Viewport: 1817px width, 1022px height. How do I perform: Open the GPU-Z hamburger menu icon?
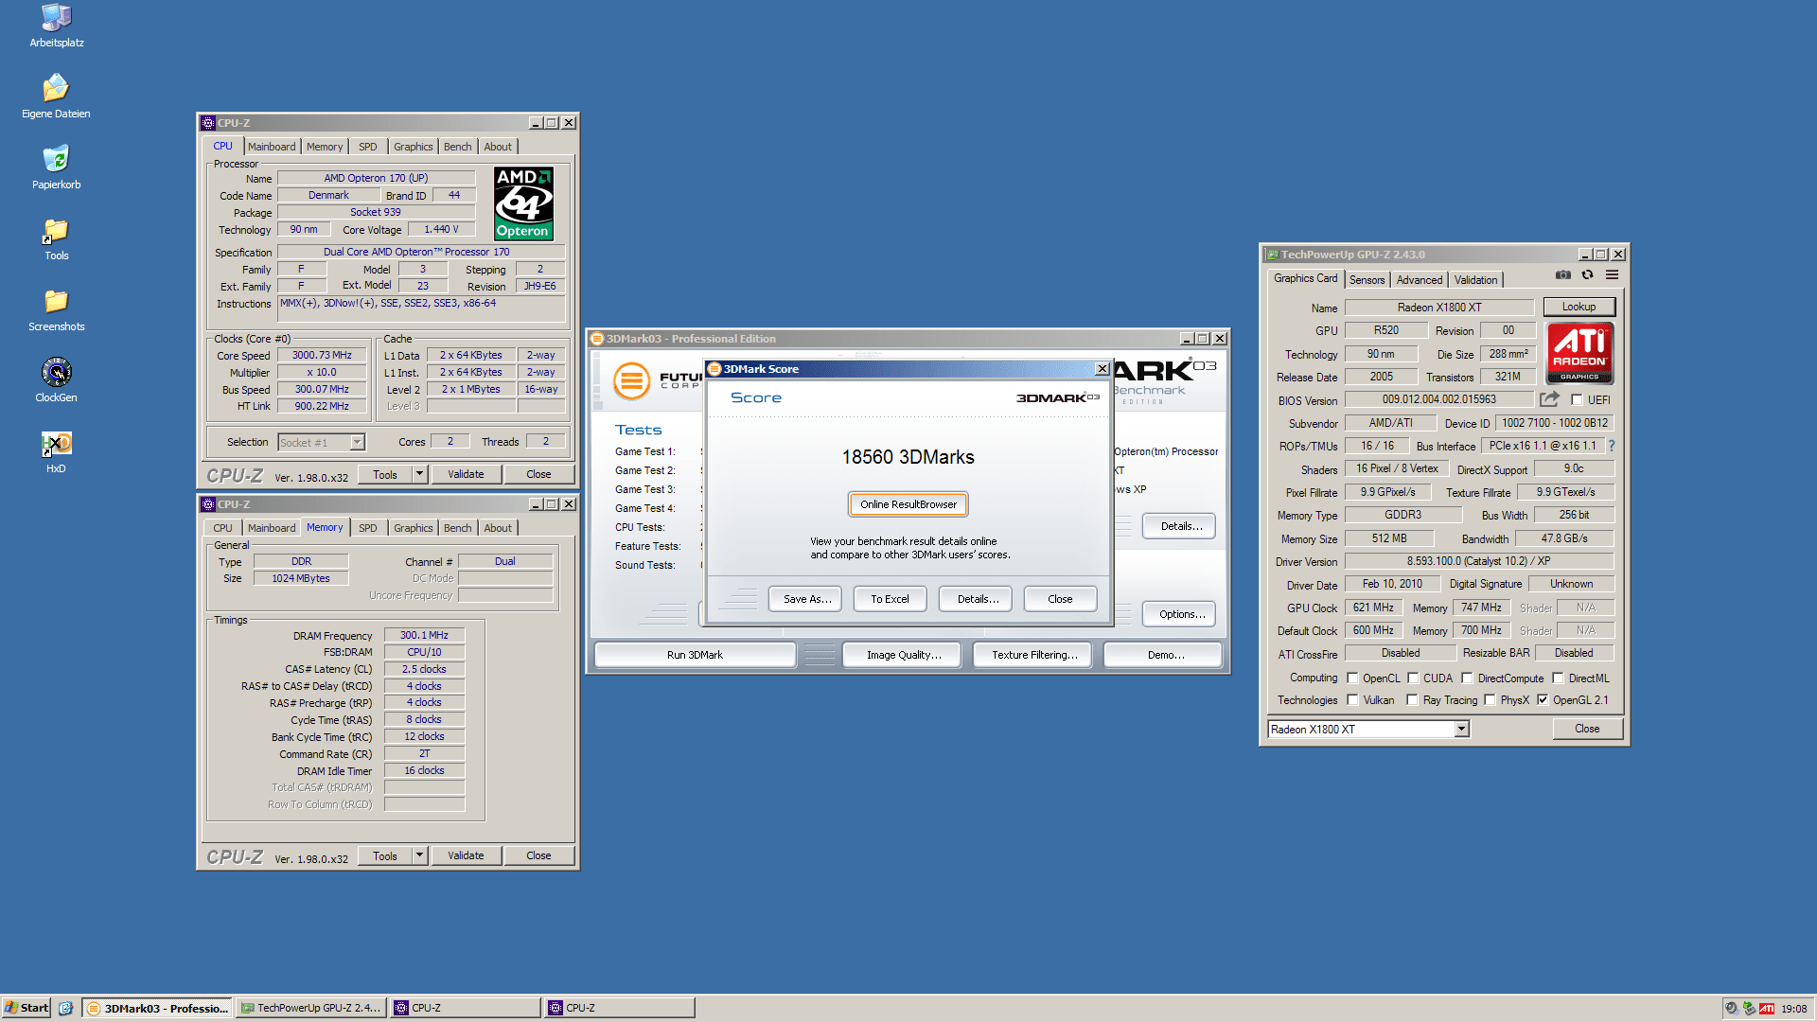pyautogui.click(x=1612, y=275)
